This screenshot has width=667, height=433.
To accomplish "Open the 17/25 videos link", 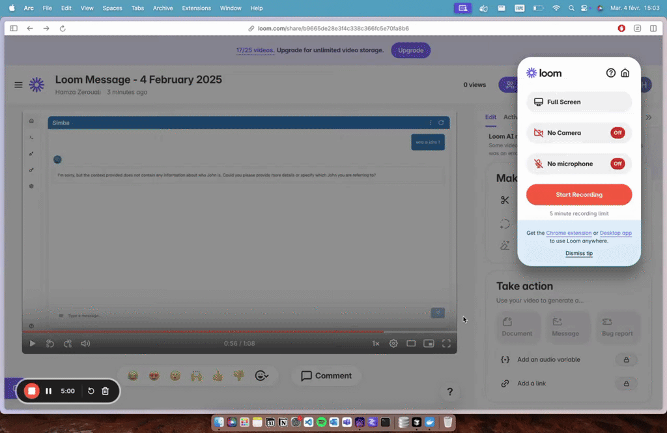I will [x=255, y=50].
